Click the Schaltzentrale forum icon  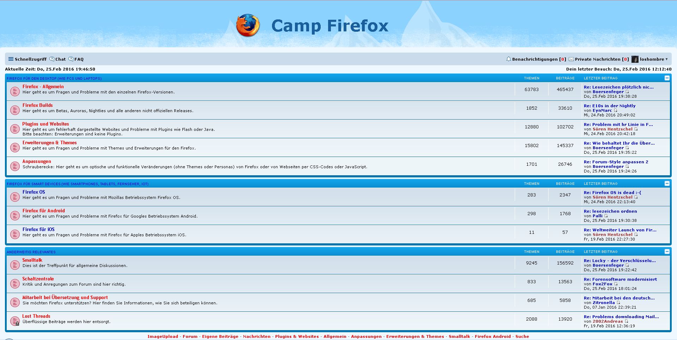[x=14, y=284]
